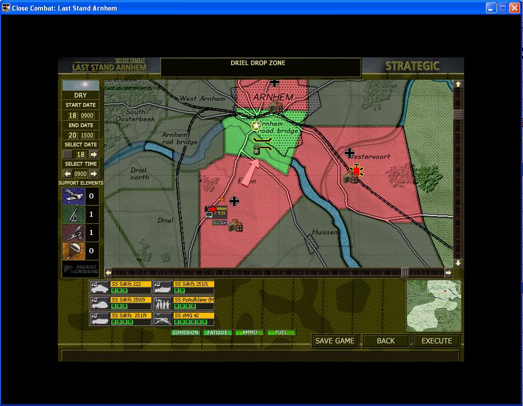Click the SS sMG 42 unit name label

click(x=193, y=315)
